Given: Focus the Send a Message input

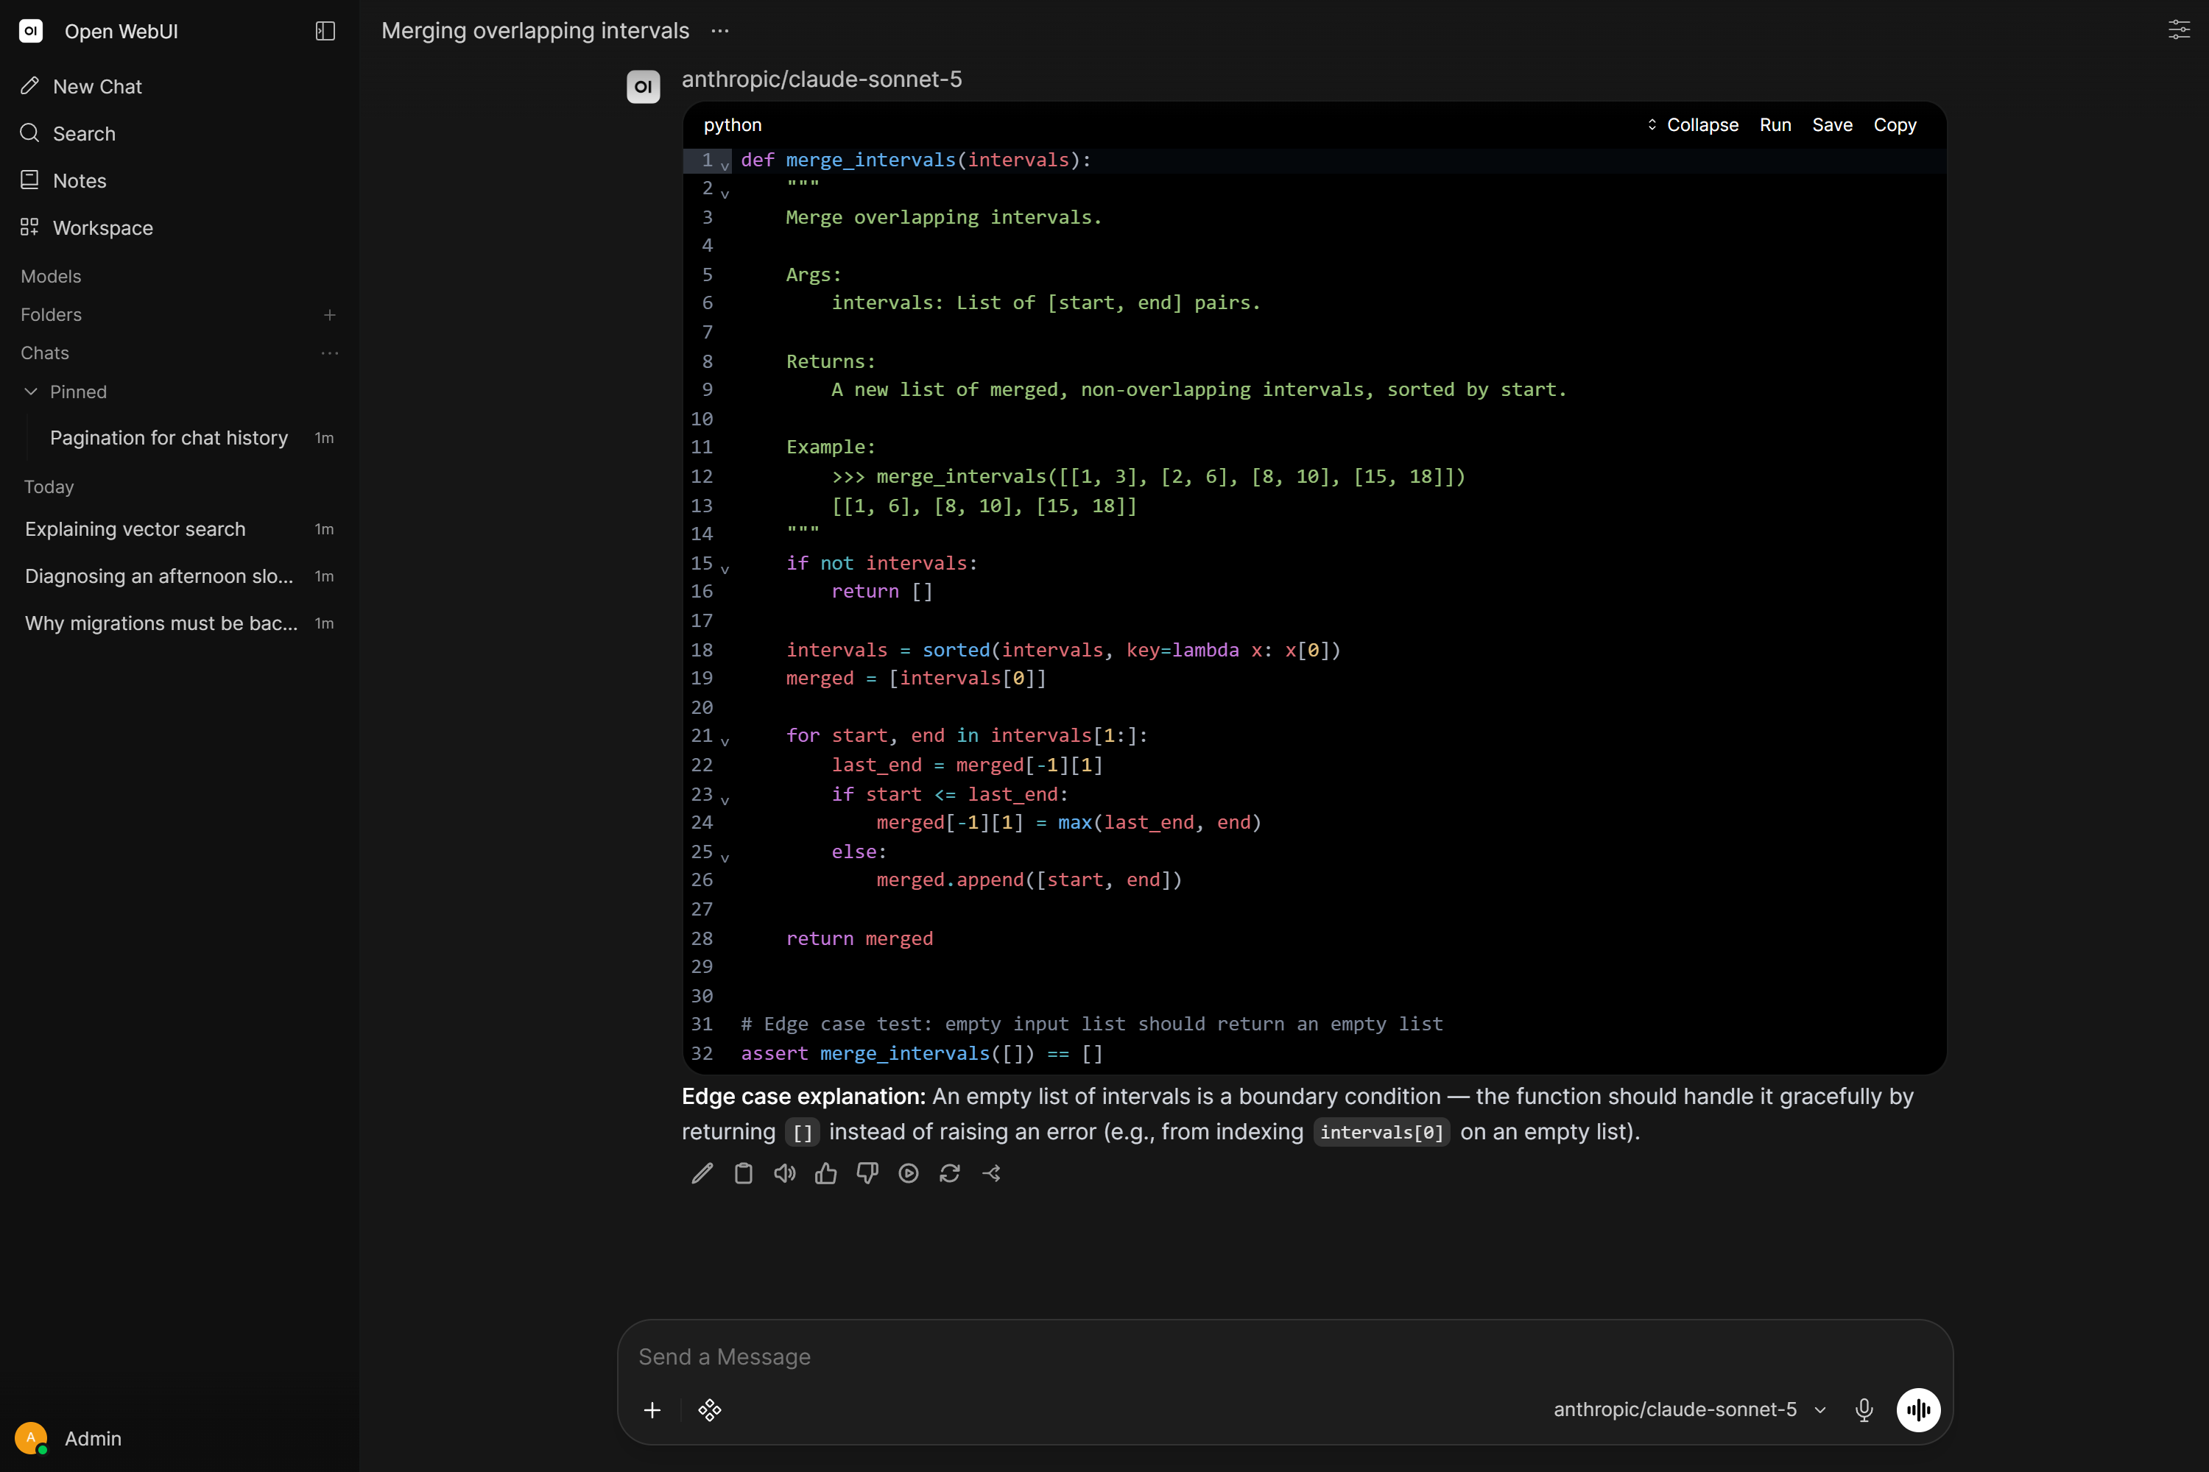Looking at the screenshot, I should [1285, 1356].
